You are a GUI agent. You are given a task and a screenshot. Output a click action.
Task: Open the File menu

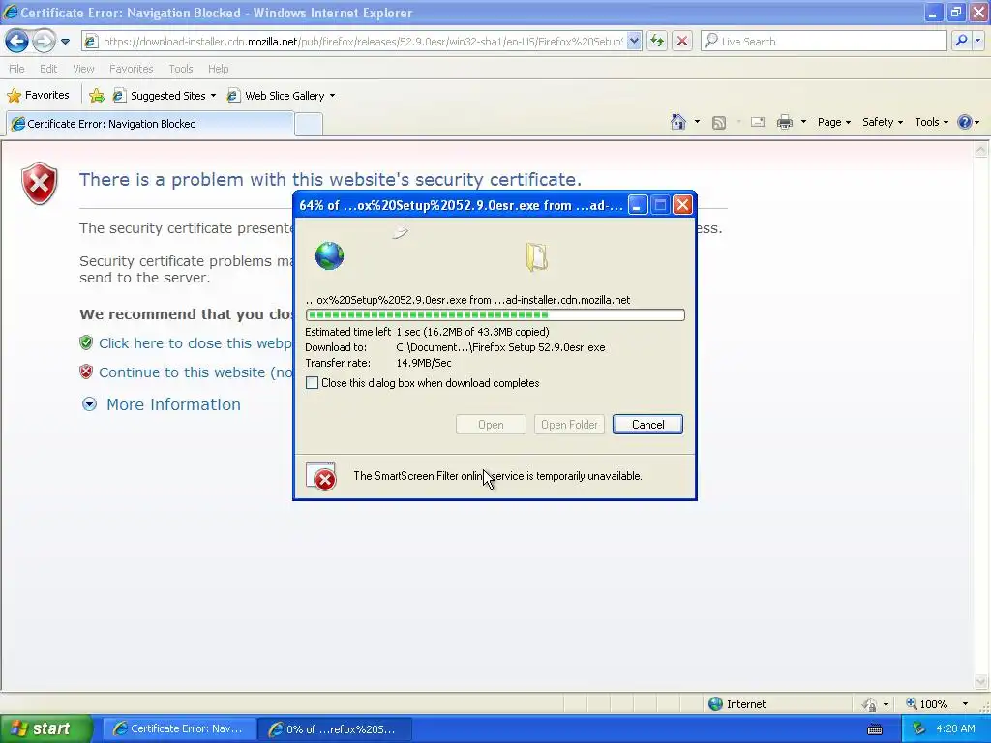(17, 69)
